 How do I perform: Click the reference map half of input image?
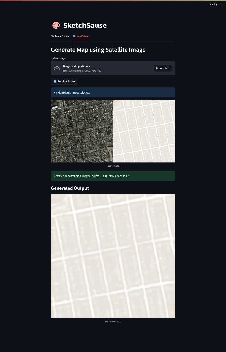point(144,131)
